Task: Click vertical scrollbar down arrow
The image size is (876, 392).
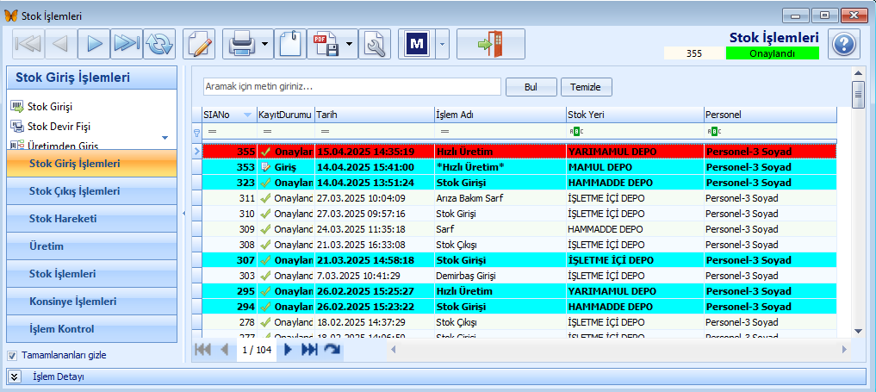Action: 858,332
